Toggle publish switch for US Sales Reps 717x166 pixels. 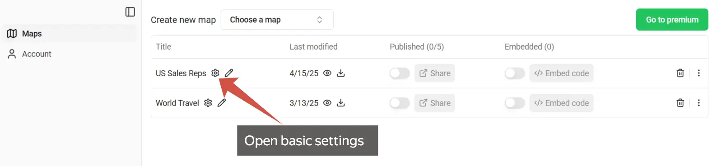click(x=400, y=73)
